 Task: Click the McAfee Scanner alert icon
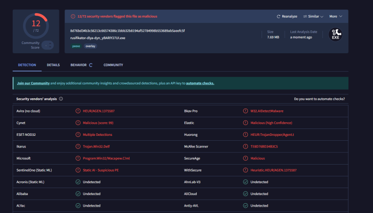pyautogui.click(x=245, y=146)
